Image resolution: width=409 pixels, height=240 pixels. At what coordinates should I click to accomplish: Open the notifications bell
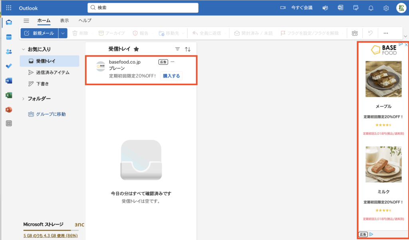(x=371, y=8)
